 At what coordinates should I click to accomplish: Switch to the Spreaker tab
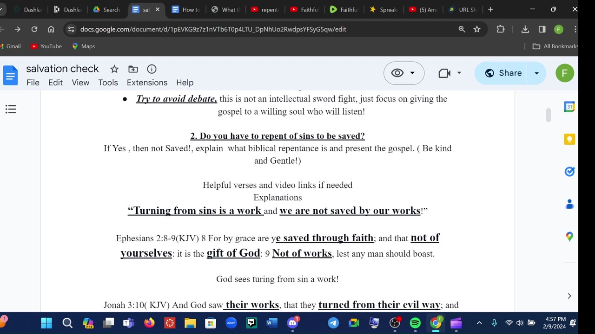point(384,9)
